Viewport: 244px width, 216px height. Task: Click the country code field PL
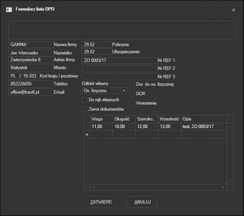point(14,76)
